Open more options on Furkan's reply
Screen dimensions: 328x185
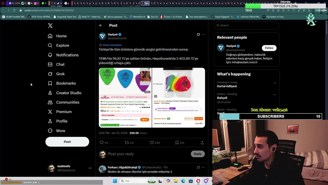203,167
